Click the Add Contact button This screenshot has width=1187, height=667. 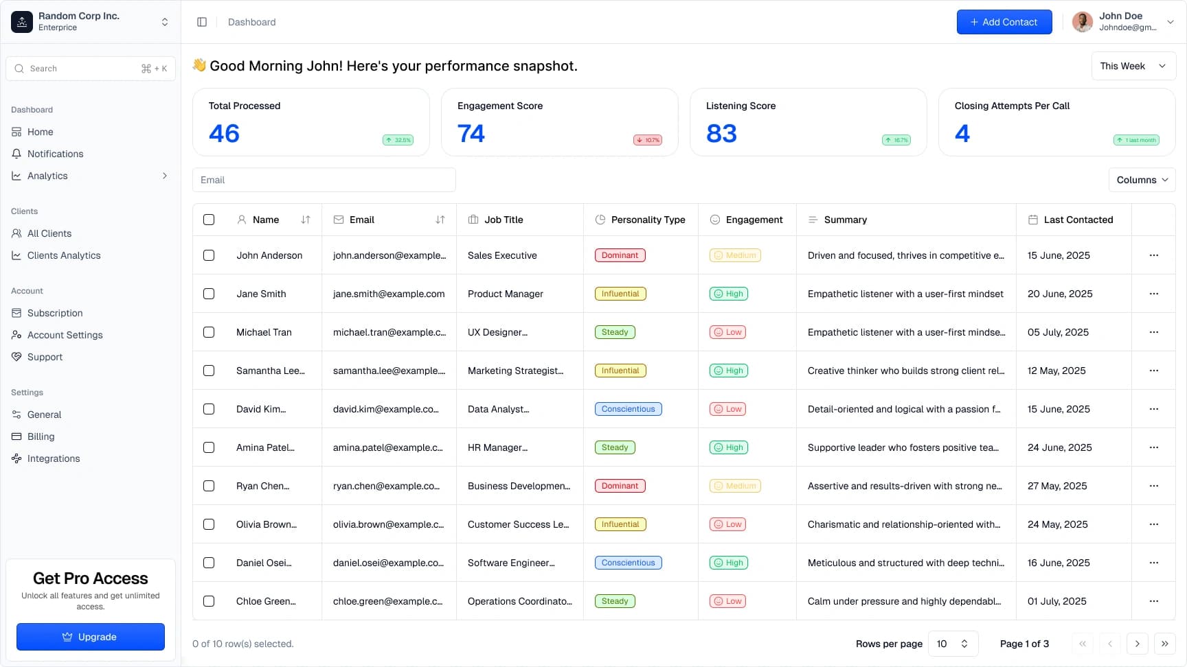pyautogui.click(x=1004, y=22)
